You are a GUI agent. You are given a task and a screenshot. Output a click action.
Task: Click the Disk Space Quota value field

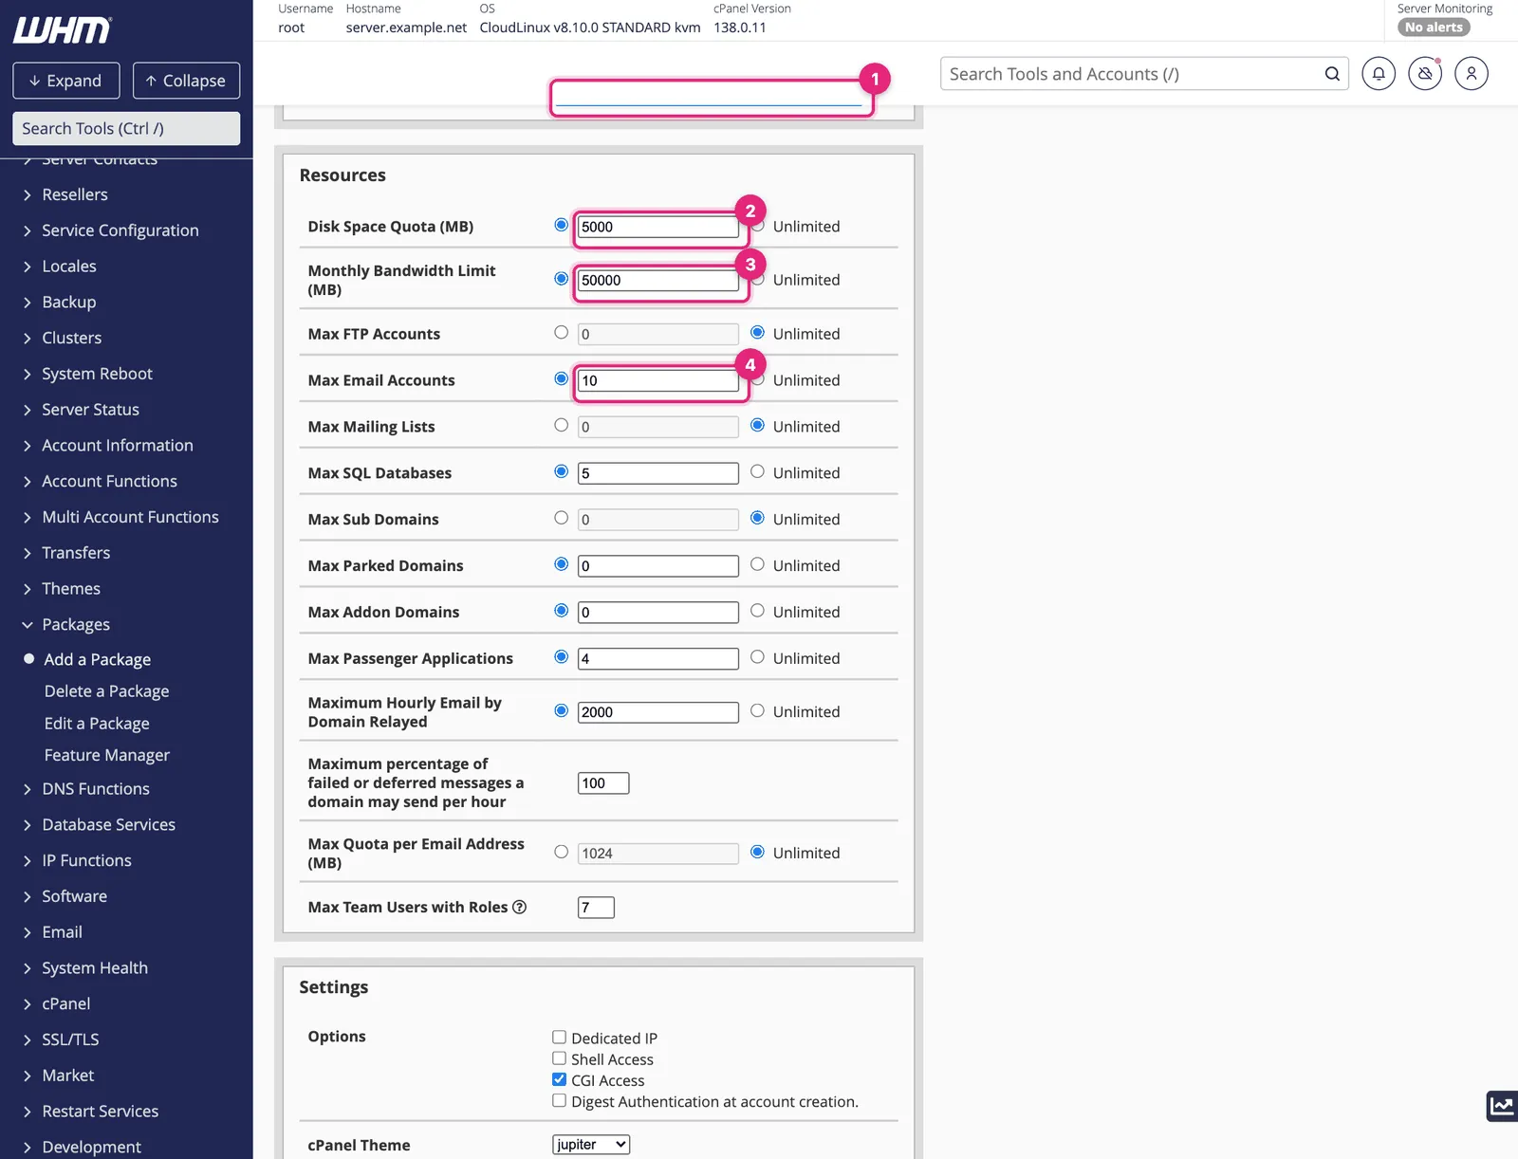pyautogui.click(x=658, y=227)
